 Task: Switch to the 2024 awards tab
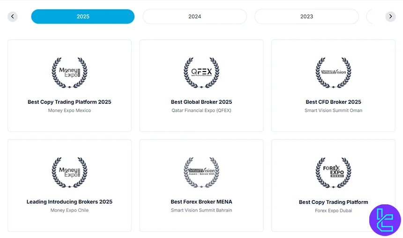[x=194, y=17]
